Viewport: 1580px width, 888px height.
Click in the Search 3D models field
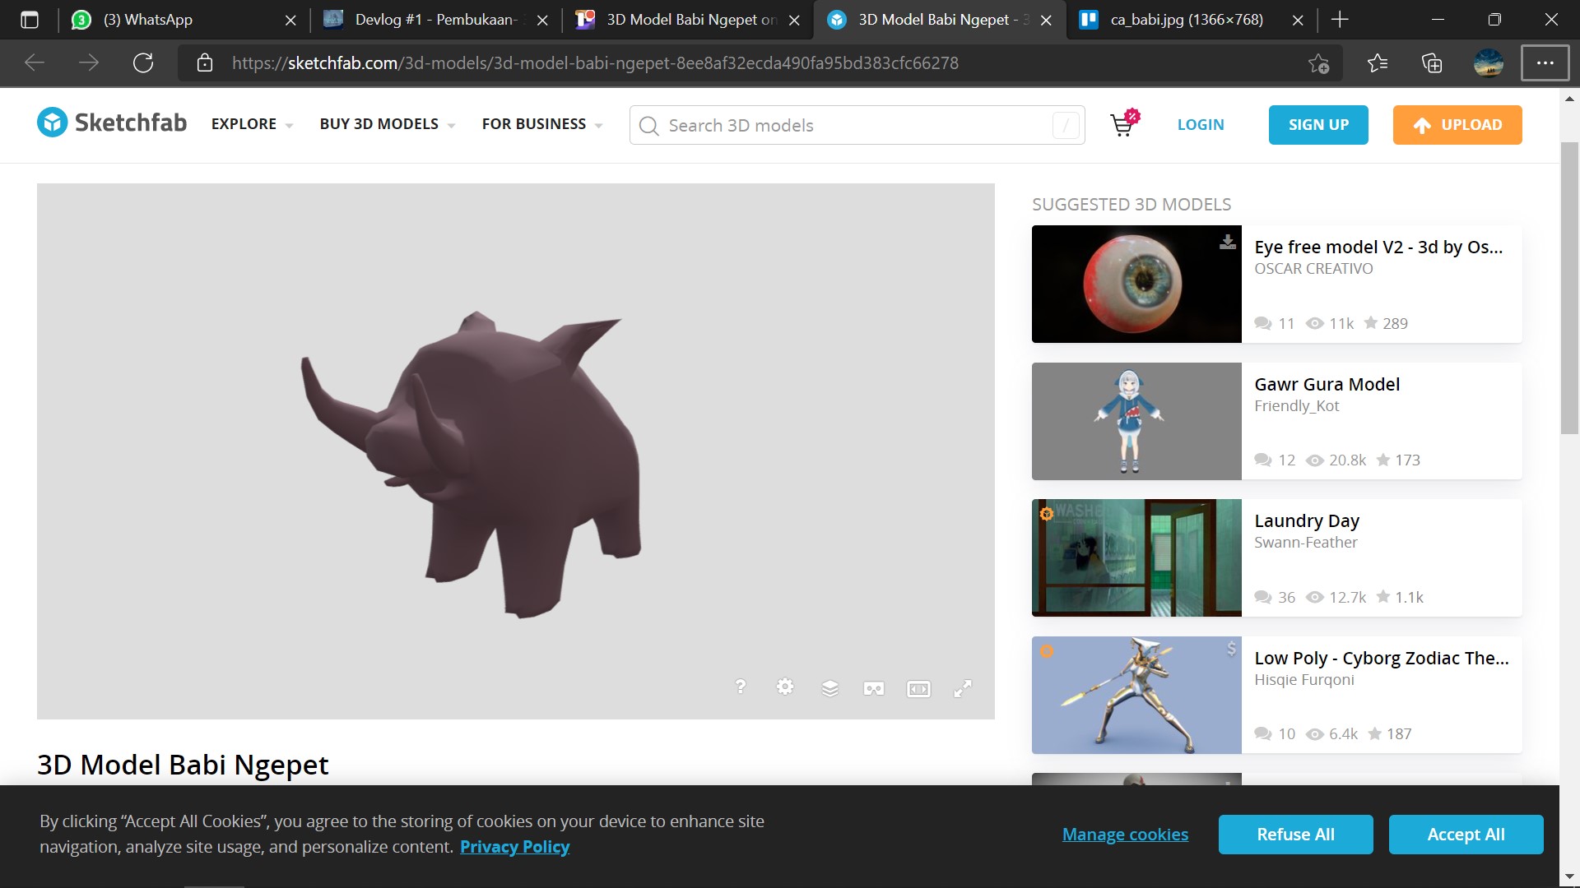(x=857, y=125)
